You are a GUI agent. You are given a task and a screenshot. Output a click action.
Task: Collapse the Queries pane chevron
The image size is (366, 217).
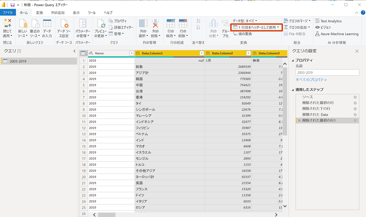(x=74, y=51)
